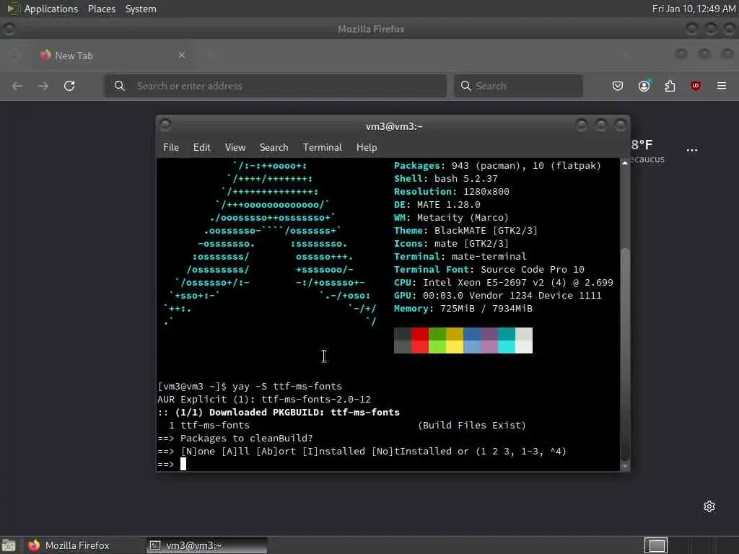
Task: Click the 'Packages to cleanBuild?' line
Action: click(247, 438)
